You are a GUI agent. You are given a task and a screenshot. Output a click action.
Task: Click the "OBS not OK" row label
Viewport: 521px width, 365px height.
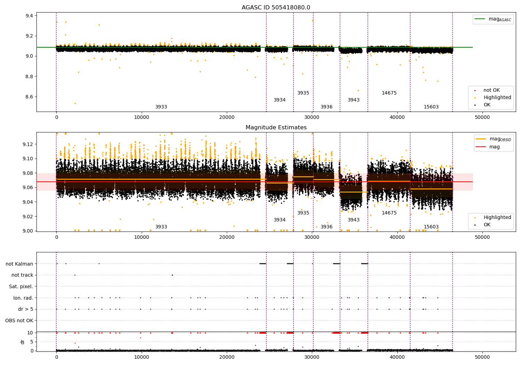pos(19,321)
